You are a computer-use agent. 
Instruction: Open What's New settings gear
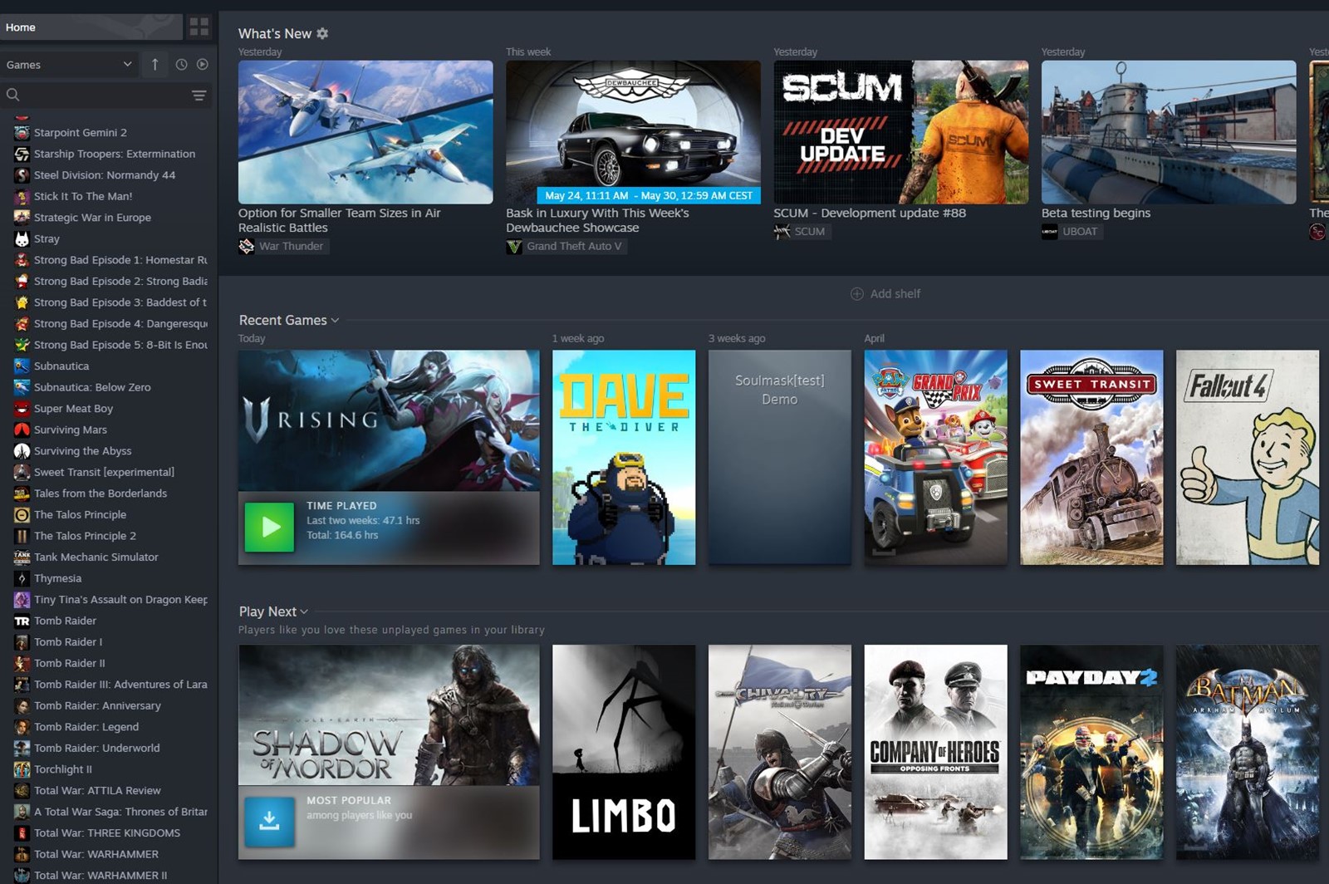(322, 33)
